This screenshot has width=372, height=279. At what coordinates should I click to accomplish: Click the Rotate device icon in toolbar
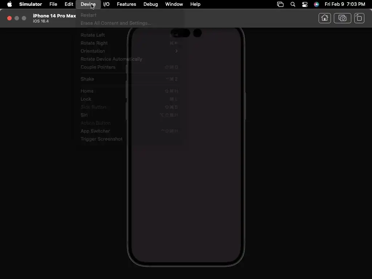pyautogui.click(x=359, y=18)
